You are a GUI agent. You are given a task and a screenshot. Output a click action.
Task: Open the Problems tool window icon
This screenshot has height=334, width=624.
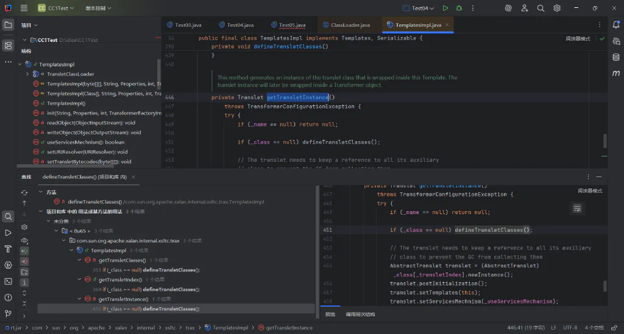(x=8, y=297)
